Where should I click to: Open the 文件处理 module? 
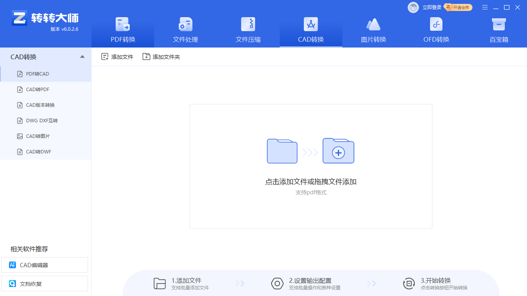click(x=185, y=29)
